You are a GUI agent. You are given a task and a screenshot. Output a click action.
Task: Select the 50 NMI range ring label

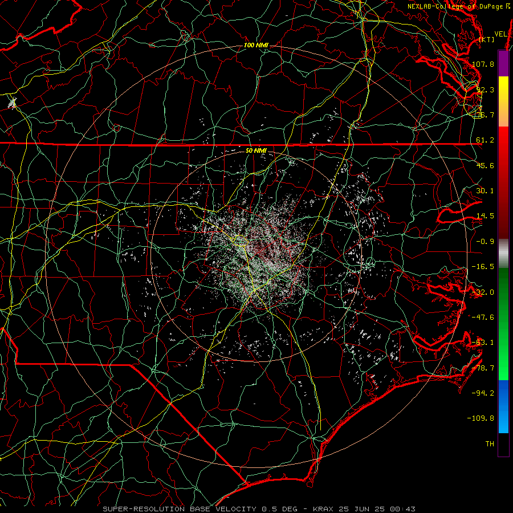(256, 150)
